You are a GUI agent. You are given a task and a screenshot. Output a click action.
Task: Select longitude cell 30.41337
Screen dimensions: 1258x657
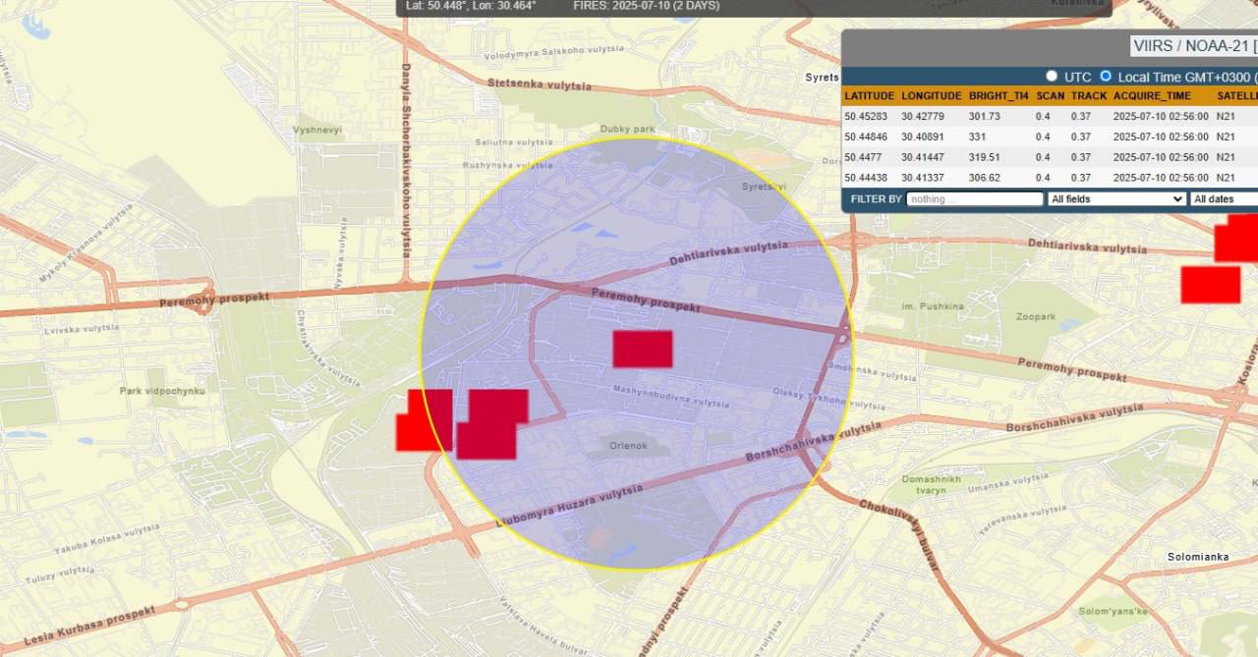[922, 178]
